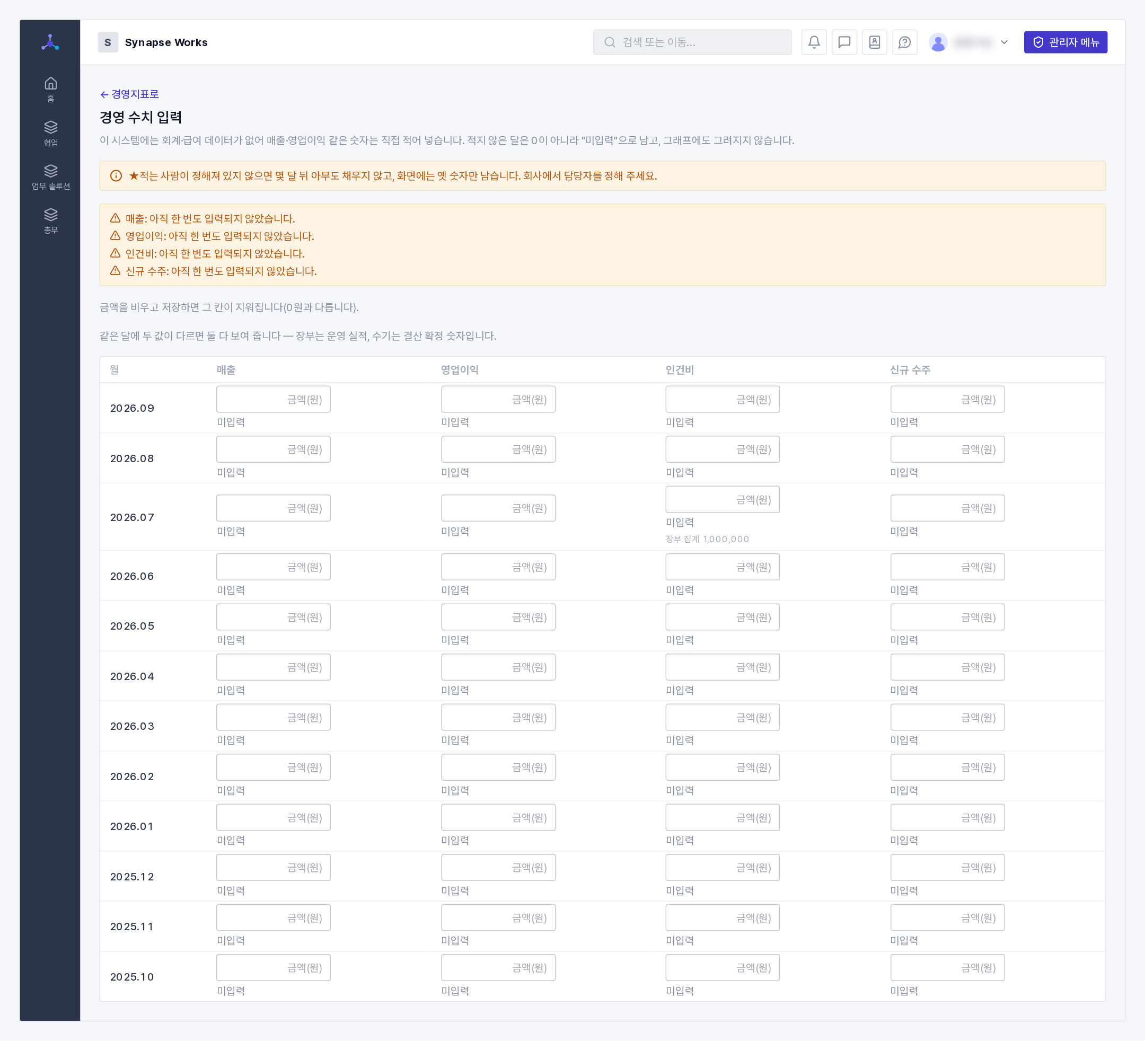This screenshot has width=1145, height=1041.
Task: Go to 홈 in the sidebar
Action: (x=50, y=90)
